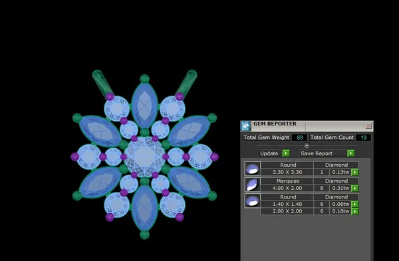Click the Total Gem Count value 19
The image size is (399, 261).
(363, 137)
